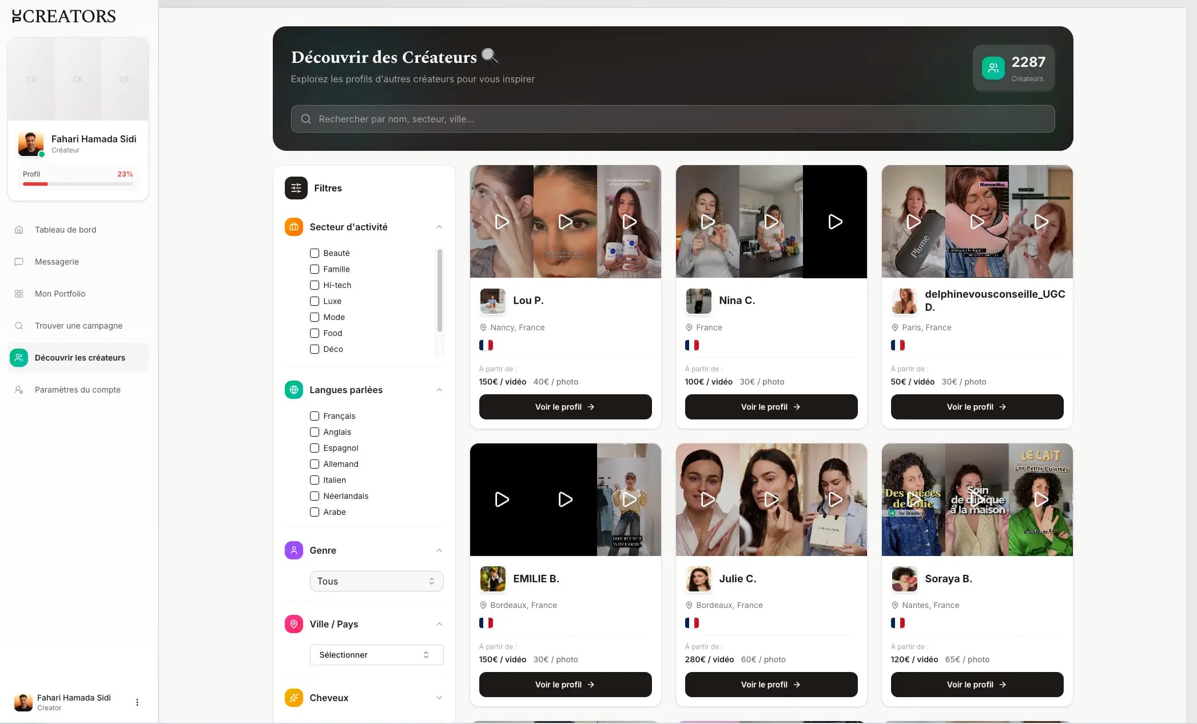The image size is (1197, 724).
Task: Play Lou P.'s first video thumbnail
Action: coord(502,222)
